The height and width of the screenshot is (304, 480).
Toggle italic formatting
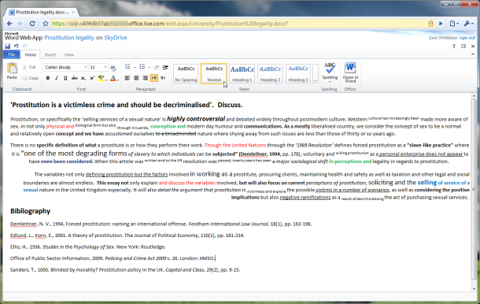coord(57,78)
